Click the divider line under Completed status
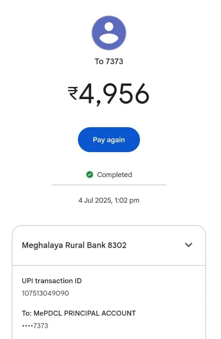221x339 pixels. coord(109,185)
